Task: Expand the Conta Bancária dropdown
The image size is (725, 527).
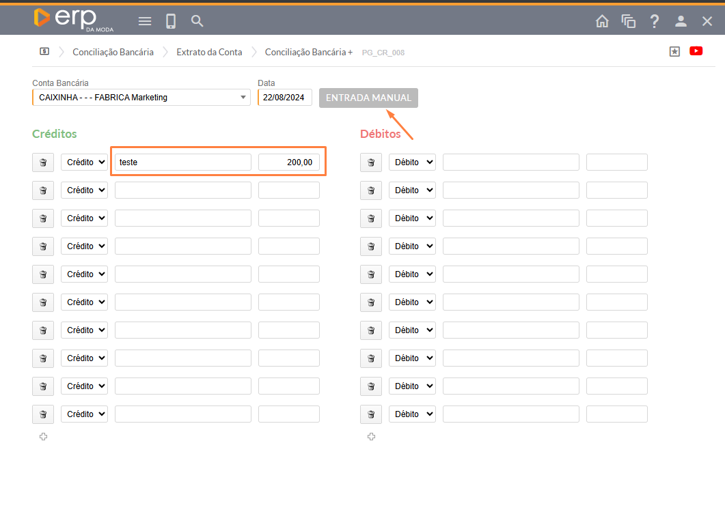Action: point(244,98)
